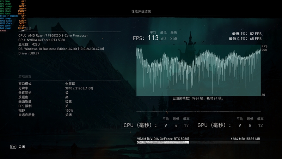Click the average FPS value 113

pos(153,38)
